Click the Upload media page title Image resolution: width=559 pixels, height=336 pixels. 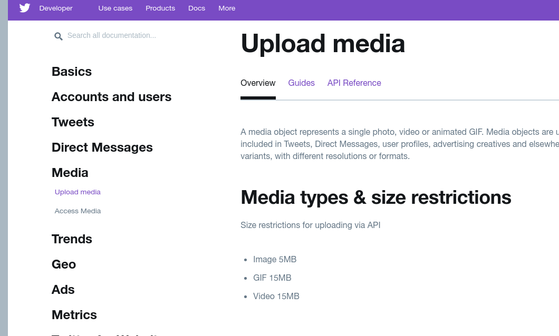[x=323, y=44]
